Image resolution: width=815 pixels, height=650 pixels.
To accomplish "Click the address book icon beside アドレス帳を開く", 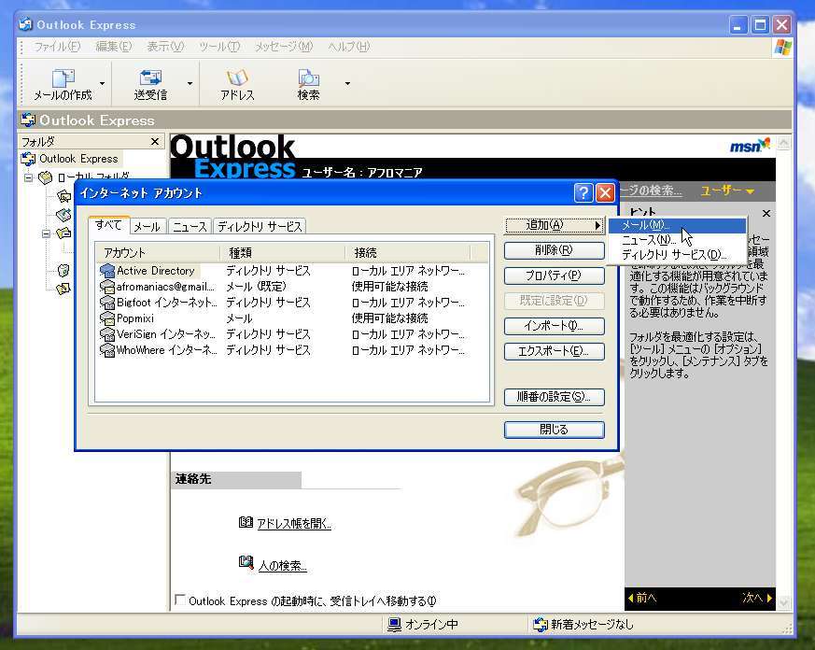I will coord(246,522).
